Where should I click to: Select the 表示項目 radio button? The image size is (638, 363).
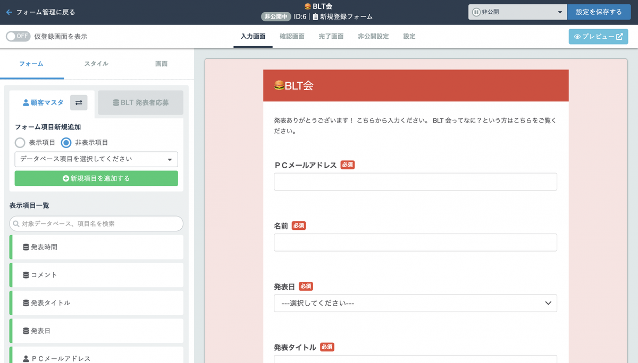[x=20, y=142]
